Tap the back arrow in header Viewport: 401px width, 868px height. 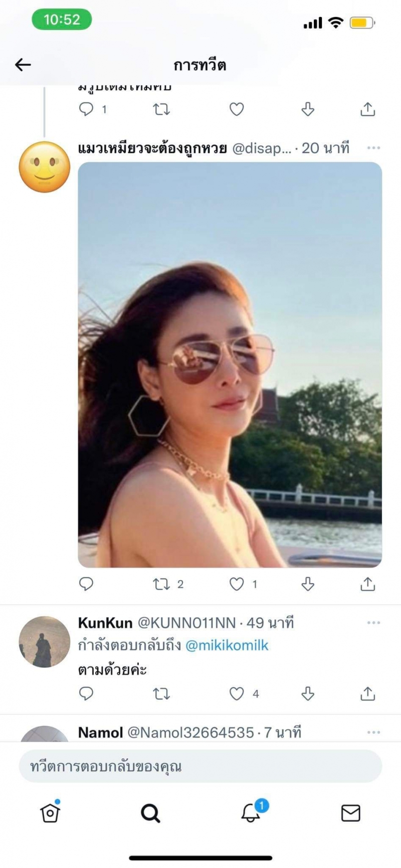pos(23,65)
